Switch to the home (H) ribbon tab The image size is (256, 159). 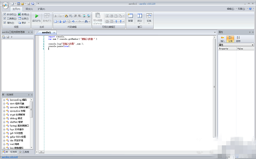16,9
